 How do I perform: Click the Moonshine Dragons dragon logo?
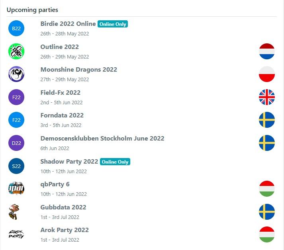pos(16,74)
